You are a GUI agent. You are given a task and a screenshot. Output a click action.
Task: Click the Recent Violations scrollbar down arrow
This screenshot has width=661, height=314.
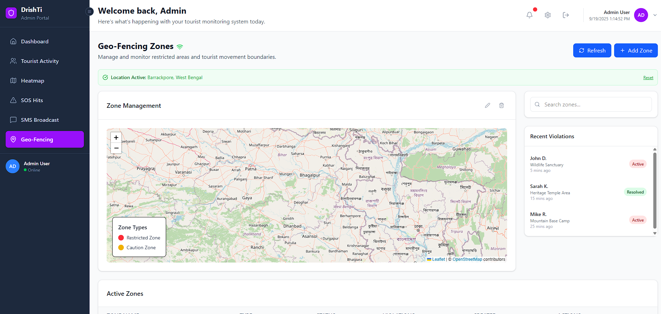pos(655,233)
